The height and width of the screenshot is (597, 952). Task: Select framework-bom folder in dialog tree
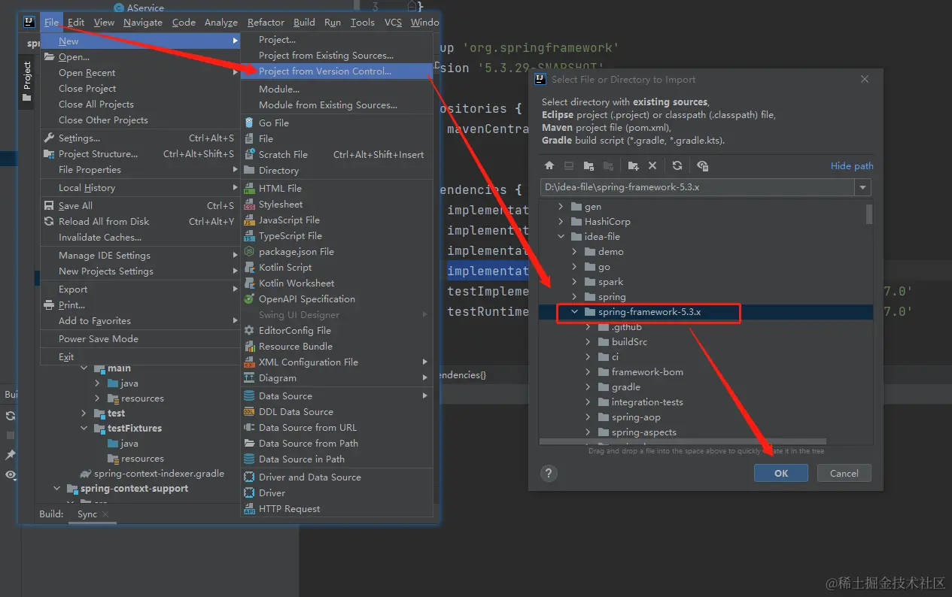(x=647, y=372)
